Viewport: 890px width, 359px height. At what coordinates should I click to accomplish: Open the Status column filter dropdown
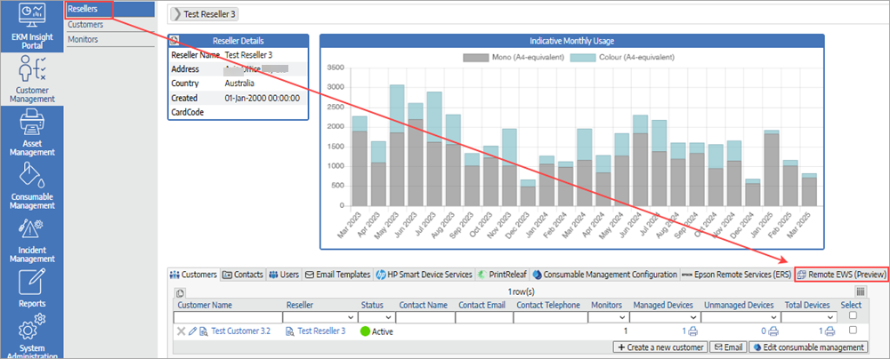tap(389, 317)
